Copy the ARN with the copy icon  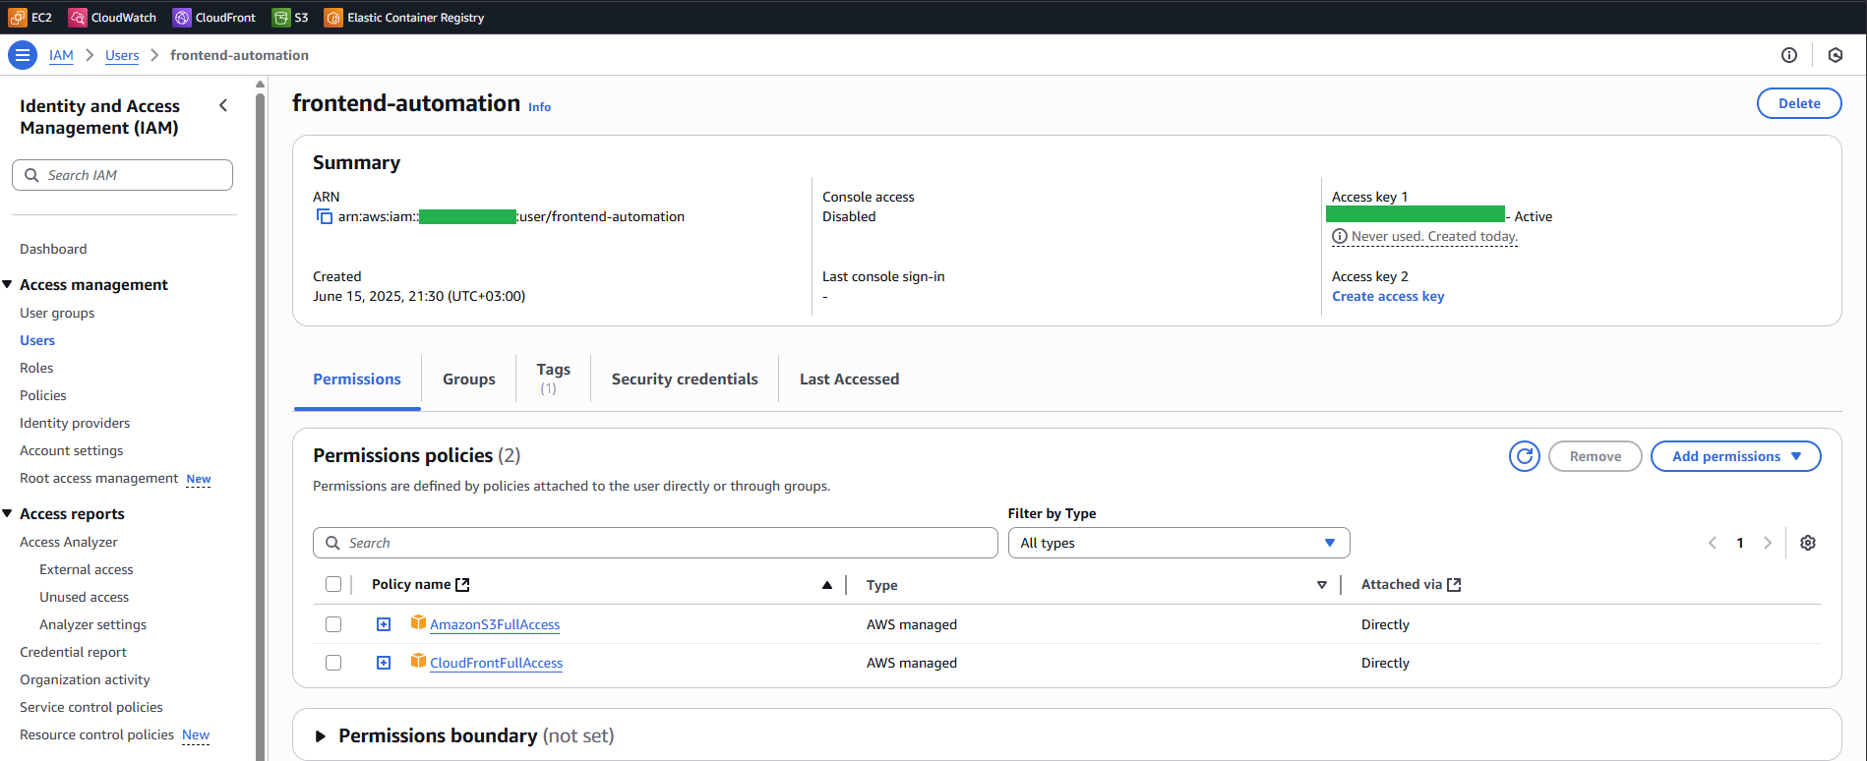(x=324, y=216)
